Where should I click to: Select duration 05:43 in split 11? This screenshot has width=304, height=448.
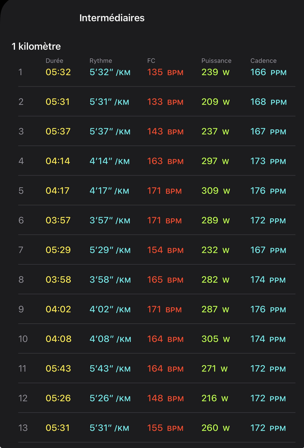58,368
